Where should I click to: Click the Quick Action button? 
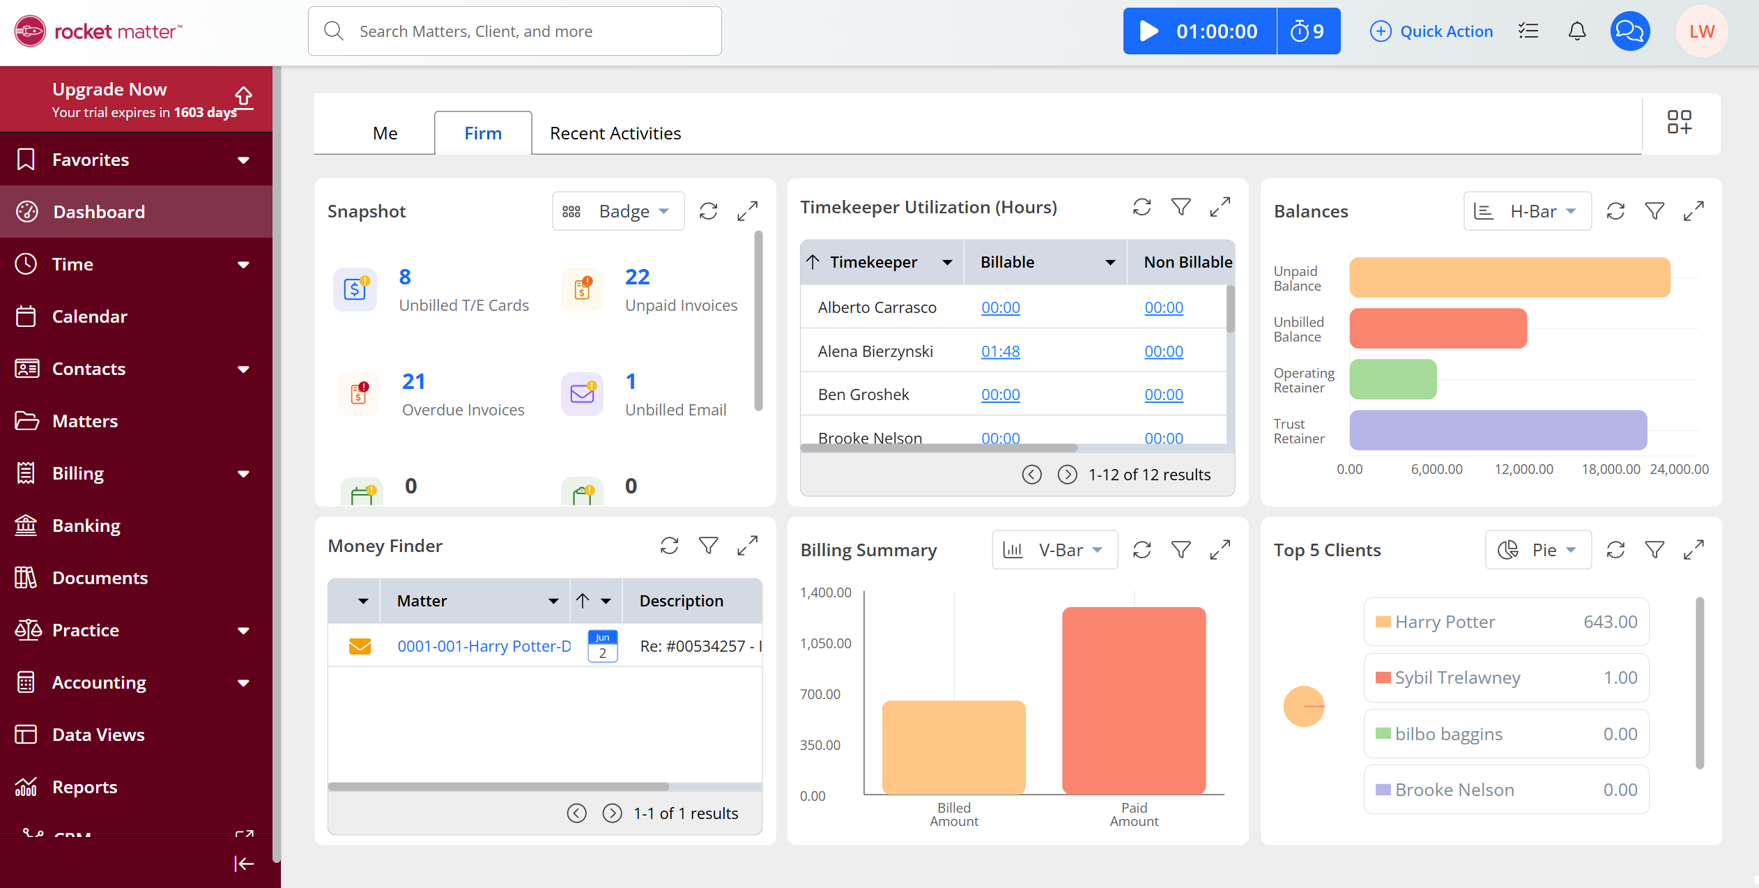coord(1431,31)
